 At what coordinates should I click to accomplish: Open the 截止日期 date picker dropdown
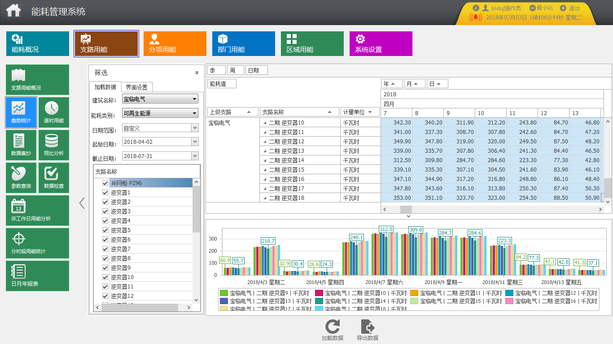[195, 156]
